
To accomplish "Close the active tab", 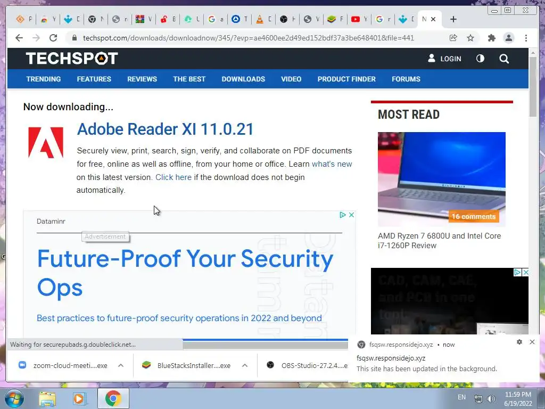I will pyautogui.click(x=433, y=19).
